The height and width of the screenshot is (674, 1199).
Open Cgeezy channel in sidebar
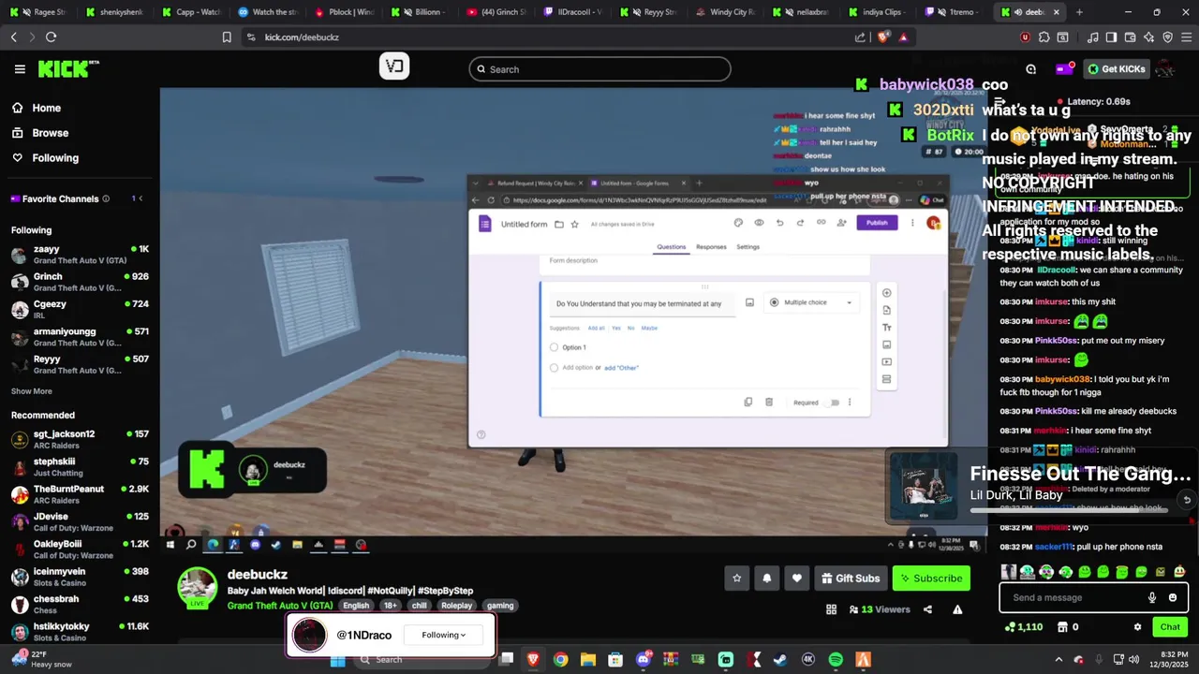[x=80, y=310]
